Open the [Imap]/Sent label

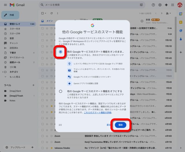pyautogui.click(x=18, y=91)
